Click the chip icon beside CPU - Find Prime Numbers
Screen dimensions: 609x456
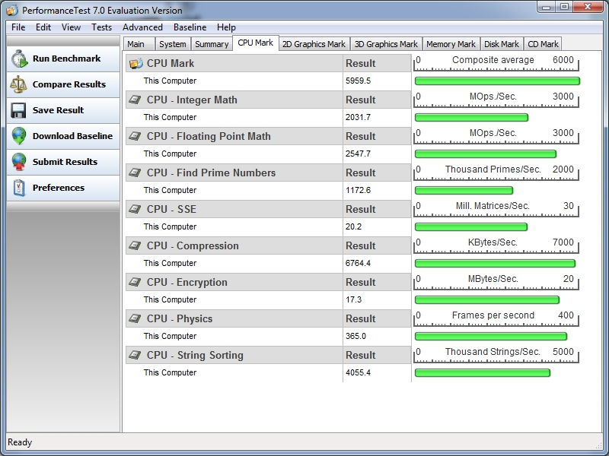(135, 173)
